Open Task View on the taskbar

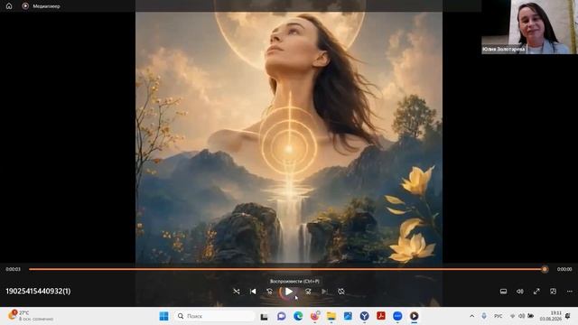[x=264, y=316]
